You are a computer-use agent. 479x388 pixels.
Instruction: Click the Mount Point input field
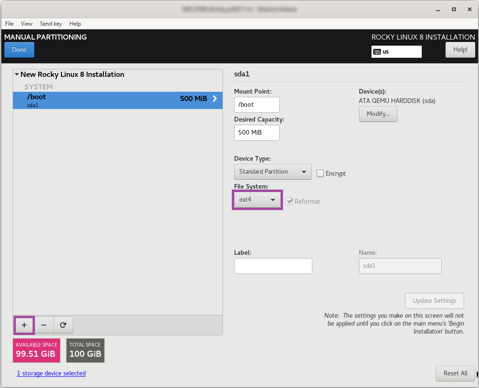coord(256,104)
